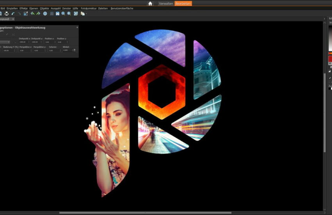Click the dimmed gray toolbar icon
Image resolution: width=332 pixels, height=215 pixels.
[x=52, y=14]
